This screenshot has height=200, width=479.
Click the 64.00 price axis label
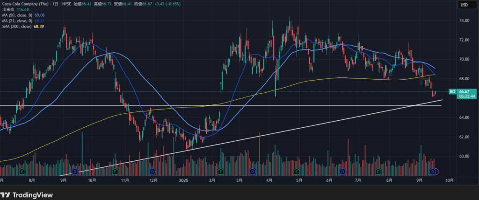(464, 117)
